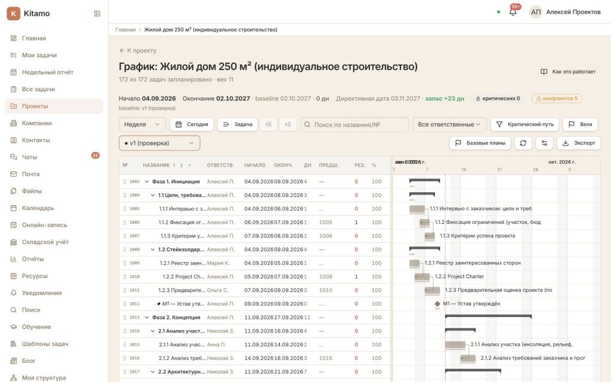Collapse 2.2 Архитектурн... group
This screenshot has width=611, height=382.
pos(153,372)
